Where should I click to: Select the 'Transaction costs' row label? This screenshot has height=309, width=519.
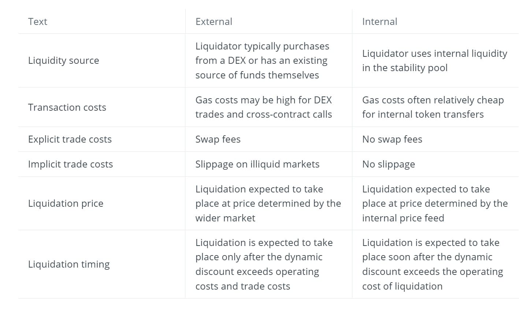click(x=67, y=107)
